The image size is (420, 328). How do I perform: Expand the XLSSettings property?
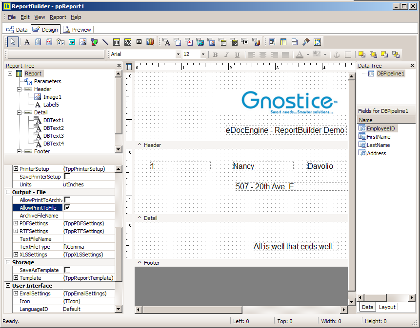point(16,254)
